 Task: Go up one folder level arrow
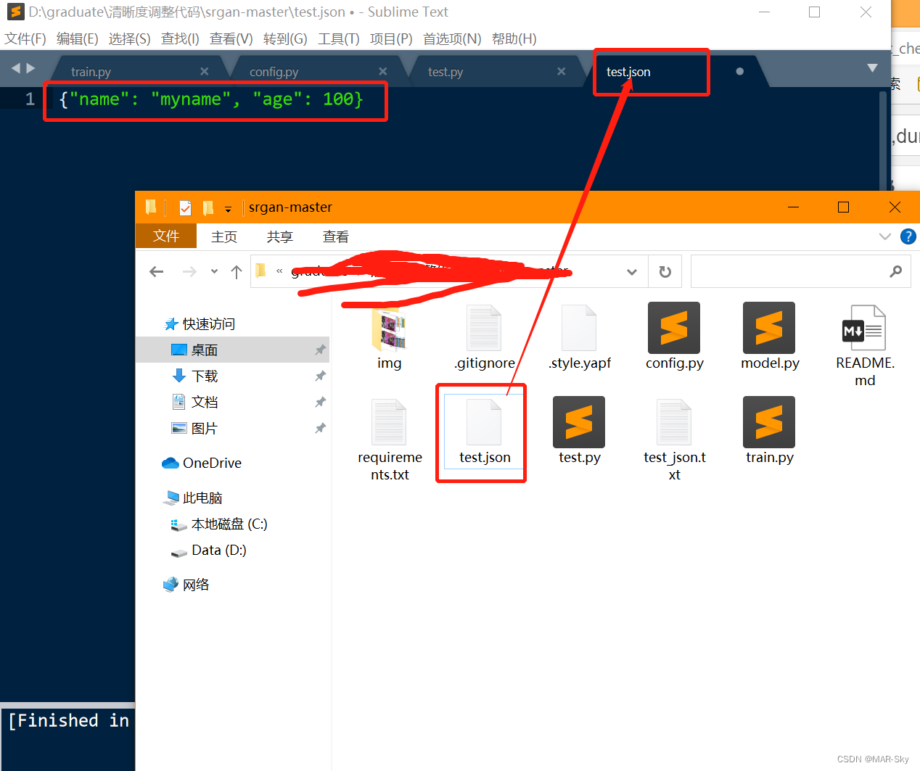coord(237,272)
